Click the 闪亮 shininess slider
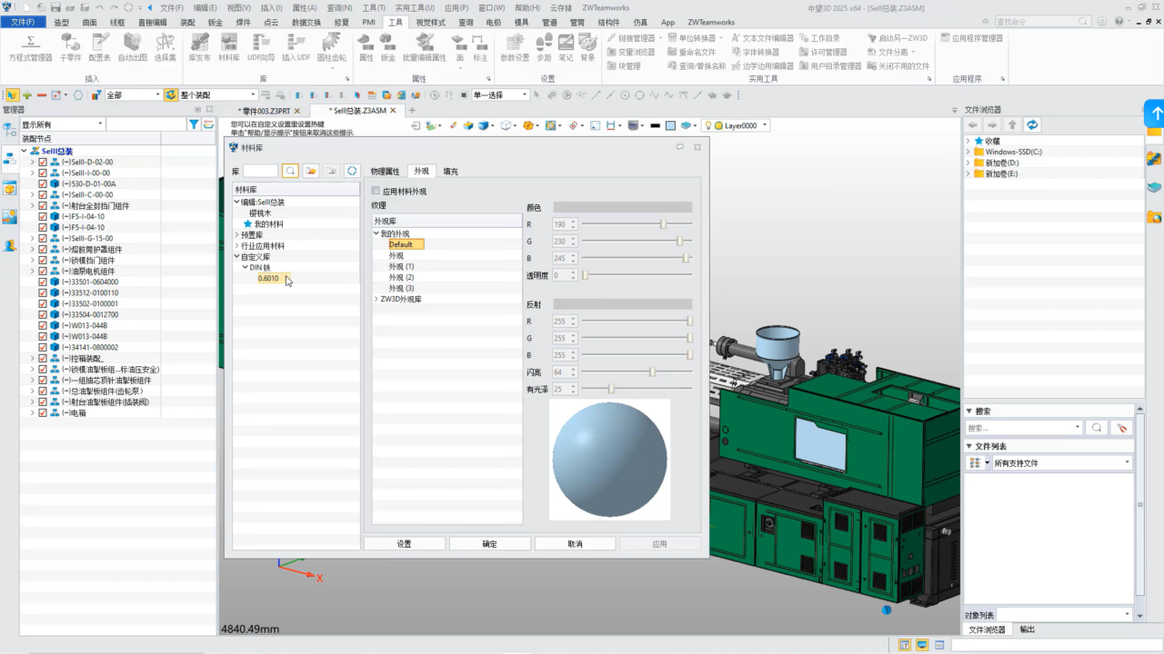The width and height of the screenshot is (1164, 654). (637, 372)
